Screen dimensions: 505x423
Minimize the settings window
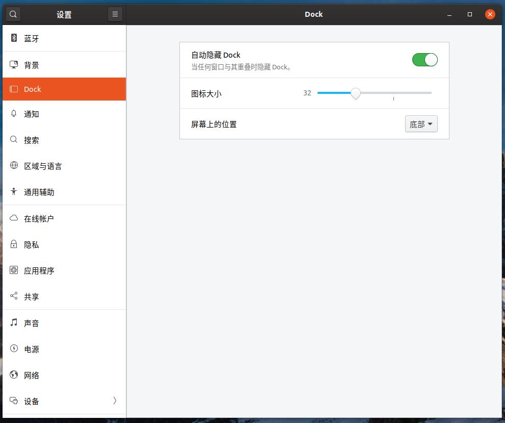click(x=449, y=14)
